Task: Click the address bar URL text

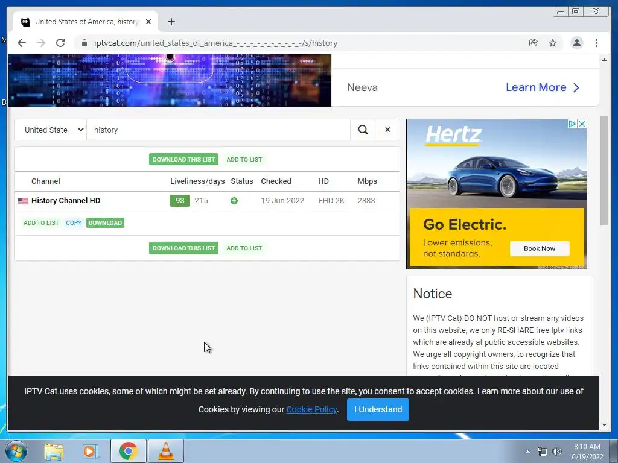Action: point(215,43)
